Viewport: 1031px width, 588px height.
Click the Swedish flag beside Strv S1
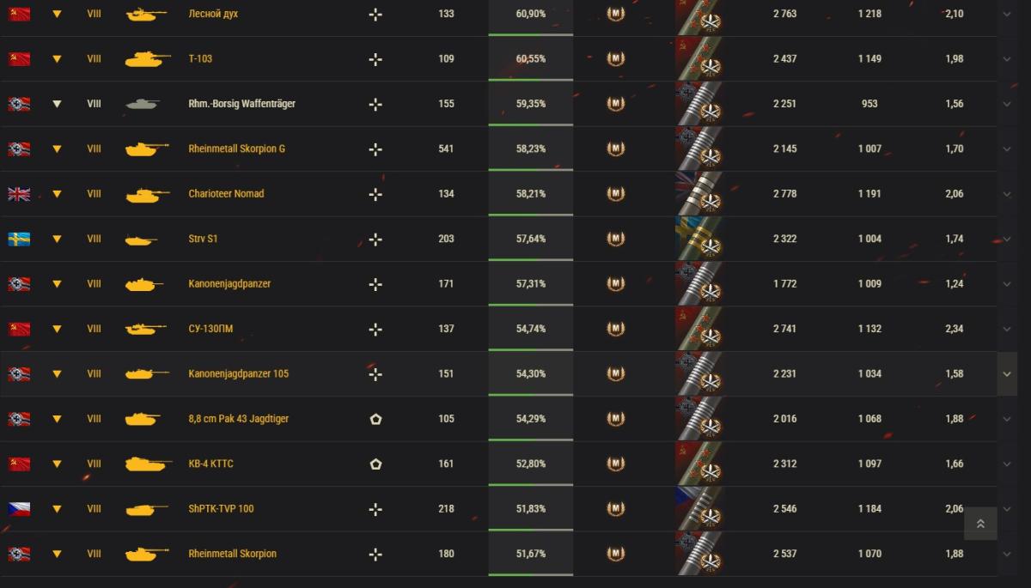pos(19,239)
